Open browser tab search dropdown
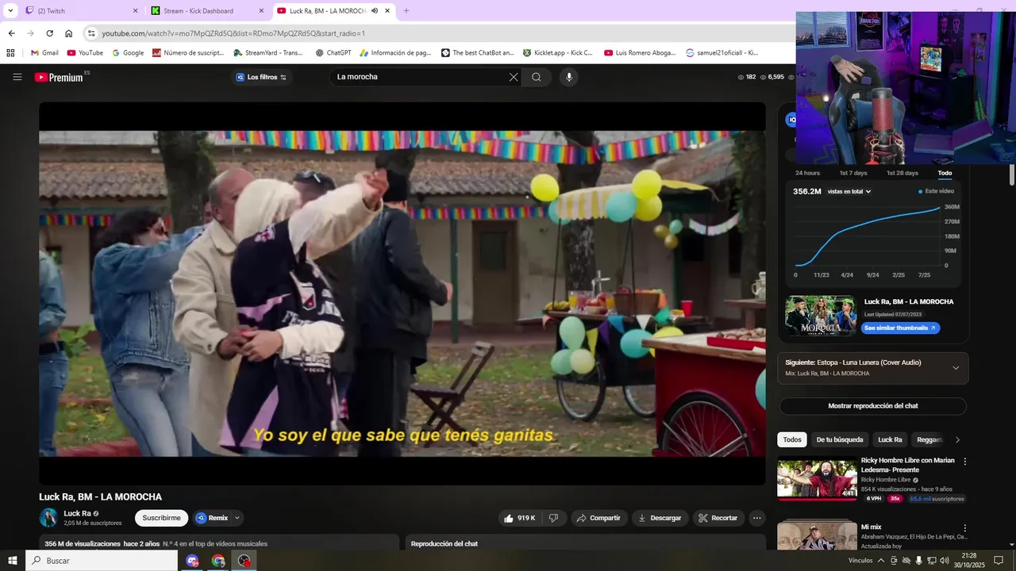The width and height of the screenshot is (1016, 571). tap(10, 11)
